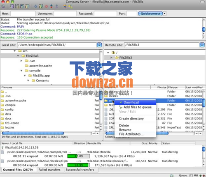Click the red Cancel operation icon

(47, 6)
